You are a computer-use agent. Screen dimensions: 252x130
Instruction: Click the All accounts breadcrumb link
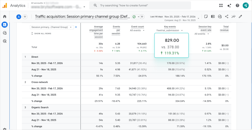click(37, 3)
